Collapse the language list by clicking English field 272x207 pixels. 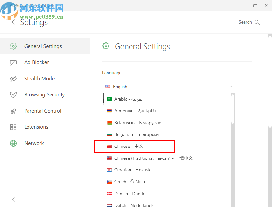169,86
